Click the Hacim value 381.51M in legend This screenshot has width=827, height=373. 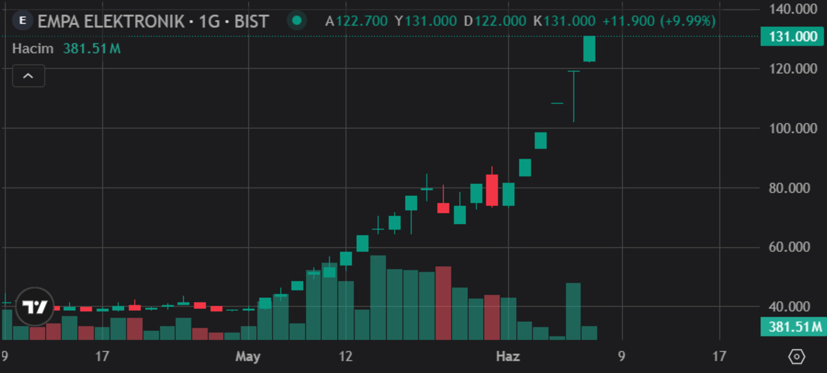pyautogui.click(x=92, y=48)
